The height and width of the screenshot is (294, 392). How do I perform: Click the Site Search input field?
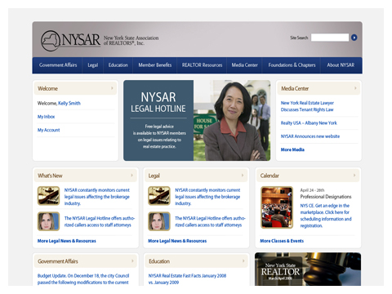[330, 38]
